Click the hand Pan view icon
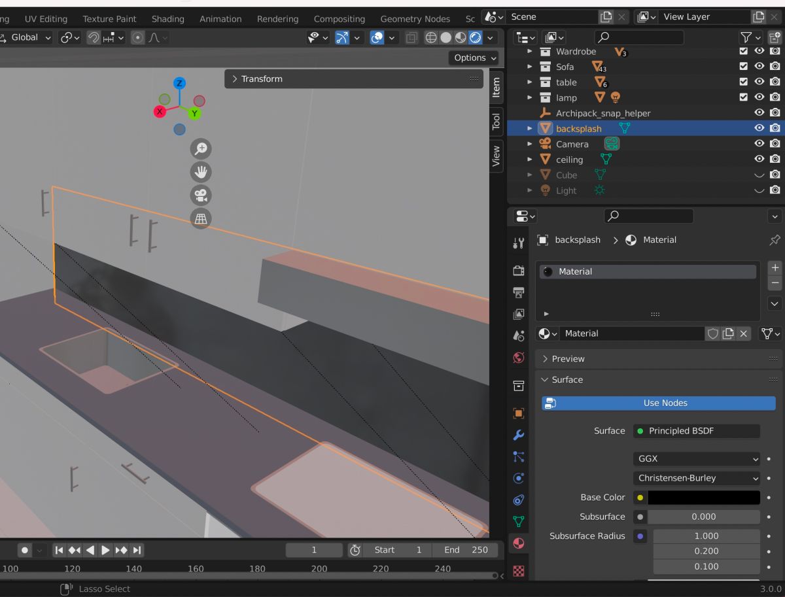The image size is (785, 597). [201, 172]
